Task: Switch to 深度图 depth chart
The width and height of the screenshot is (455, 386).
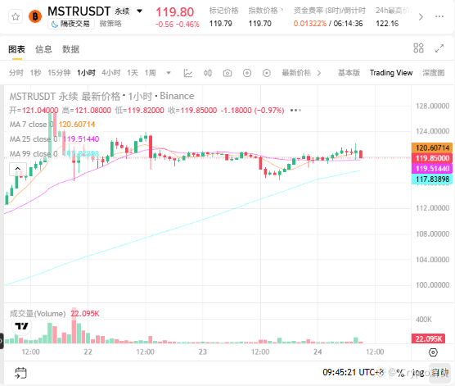Action: pyautogui.click(x=433, y=73)
